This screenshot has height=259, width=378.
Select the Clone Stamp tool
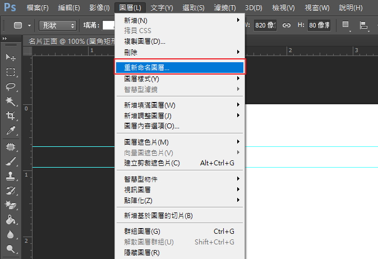(x=11, y=176)
